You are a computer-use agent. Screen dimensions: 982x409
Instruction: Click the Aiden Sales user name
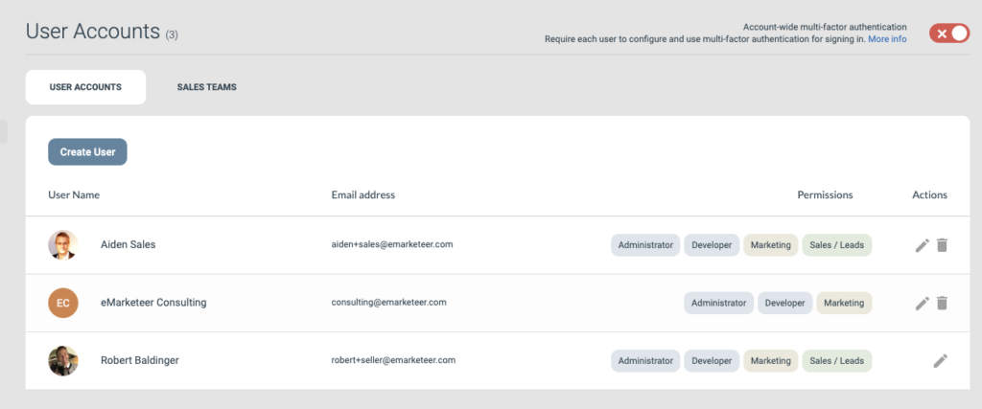click(128, 245)
